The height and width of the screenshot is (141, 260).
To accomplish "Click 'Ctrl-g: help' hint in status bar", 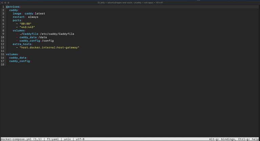I will point(248,139).
